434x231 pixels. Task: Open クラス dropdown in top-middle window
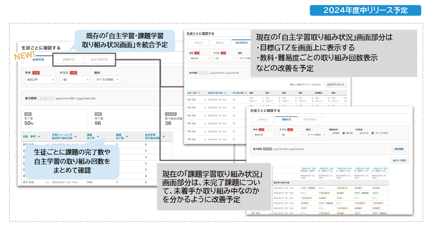(224, 58)
